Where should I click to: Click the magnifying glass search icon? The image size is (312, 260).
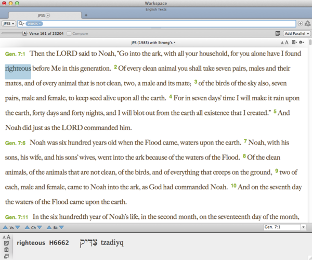click(x=21, y=24)
